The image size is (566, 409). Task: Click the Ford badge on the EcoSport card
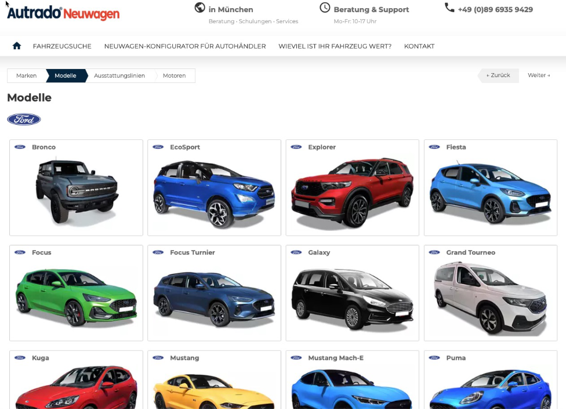click(x=158, y=147)
